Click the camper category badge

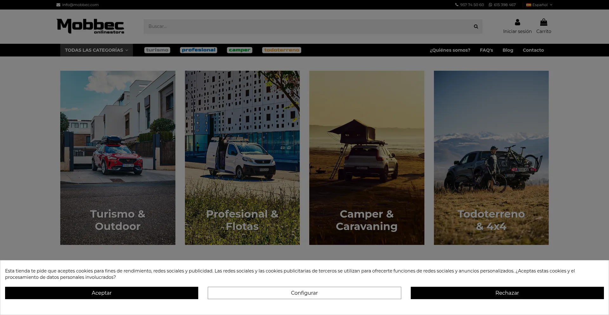[x=239, y=50]
